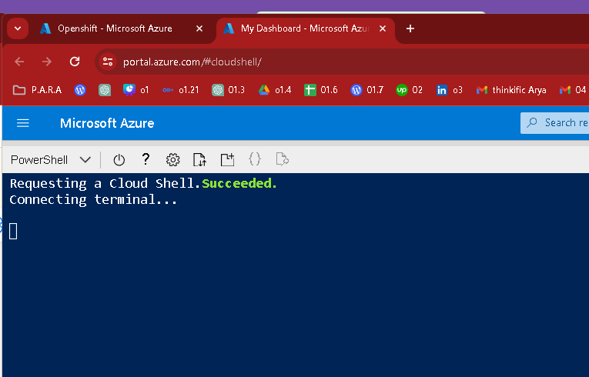Open a new Cloud Shell session icon
The image size is (589, 377).
pyautogui.click(x=227, y=159)
